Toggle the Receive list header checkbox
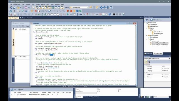The image size is (179, 101). (13, 29)
